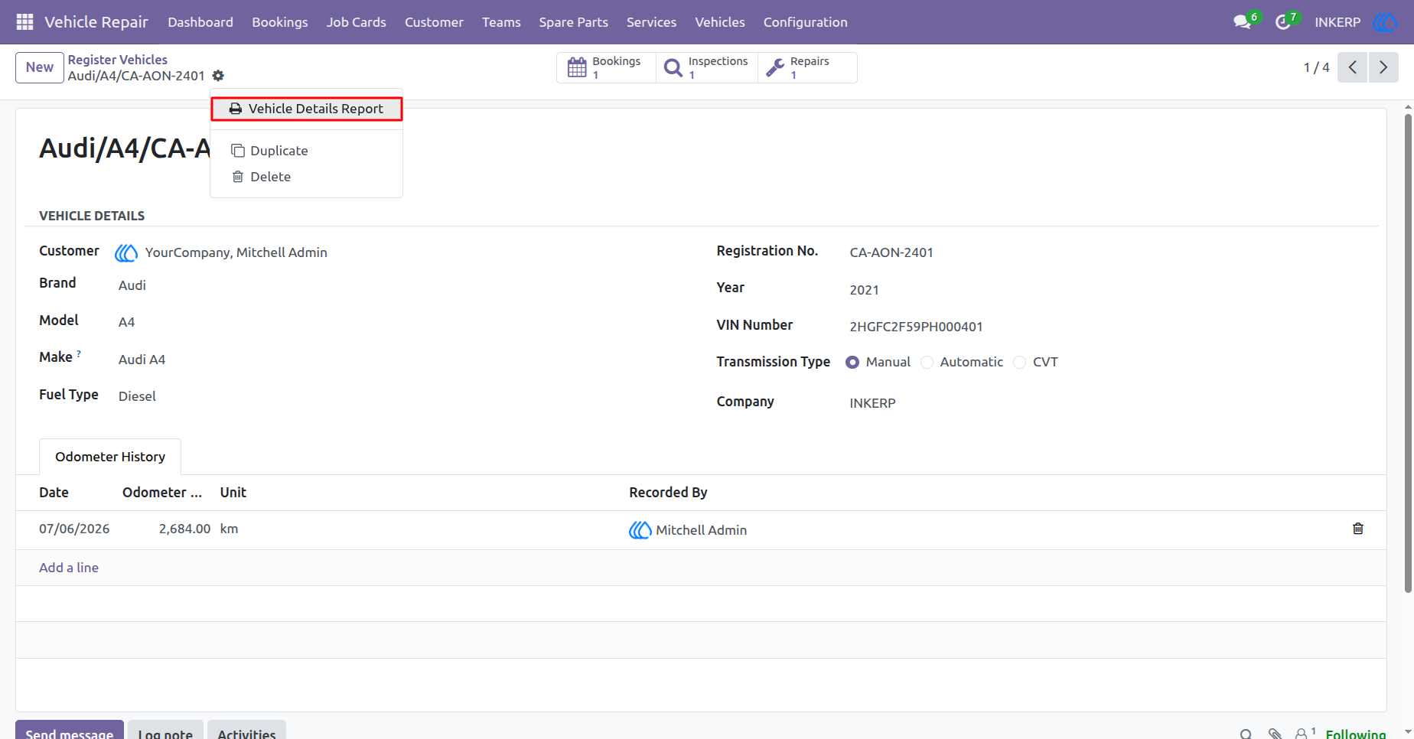This screenshot has height=739, width=1414.
Task: Sort by the Odometer column header
Action: click(162, 493)
